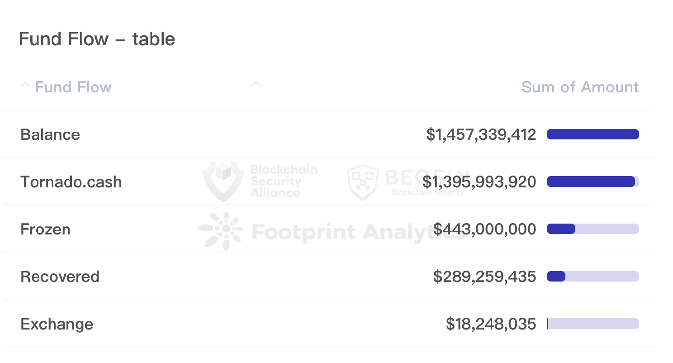Click the Exchange amount progress bar
This screenshot has width=673, height=363.
click(x=593, y=324)
